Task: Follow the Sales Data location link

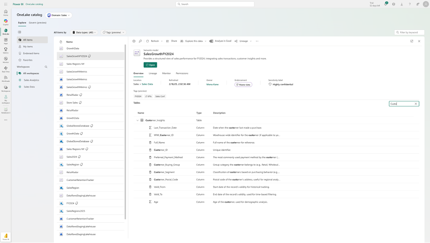Action: tap(147, 84)
